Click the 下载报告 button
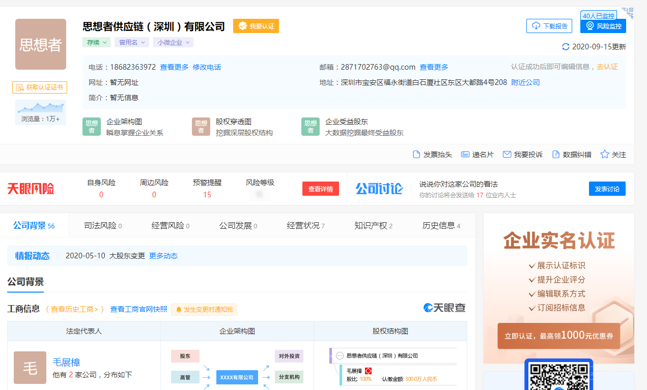Screen dimensions: 647x390 [x=549, y=26]
